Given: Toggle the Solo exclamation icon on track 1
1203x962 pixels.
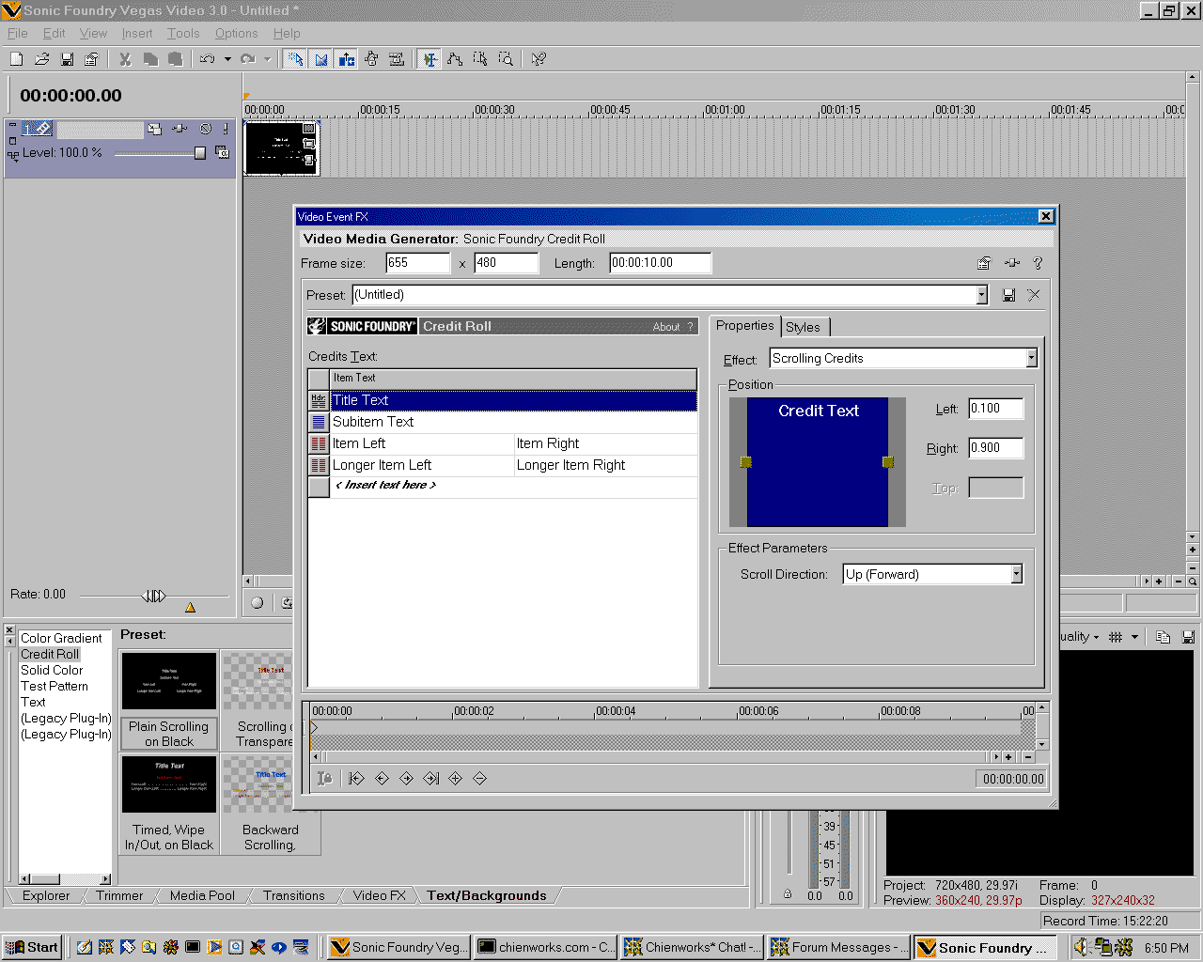Looking at the screenshot, I should 226,129.
